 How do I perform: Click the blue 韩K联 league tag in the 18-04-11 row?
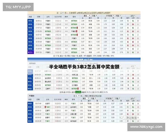31,21
